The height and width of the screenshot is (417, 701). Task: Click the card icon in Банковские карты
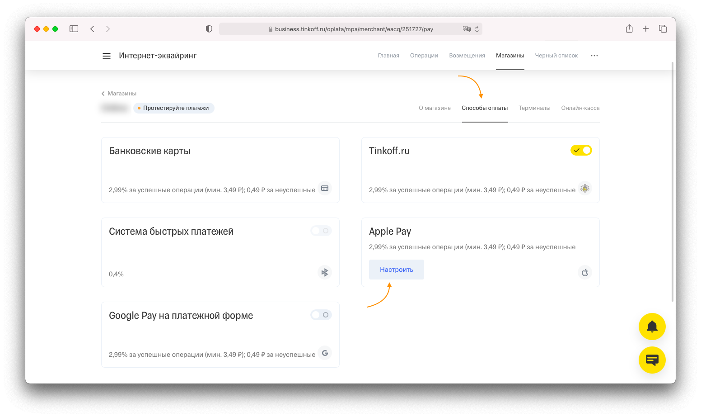click(325, 188)
